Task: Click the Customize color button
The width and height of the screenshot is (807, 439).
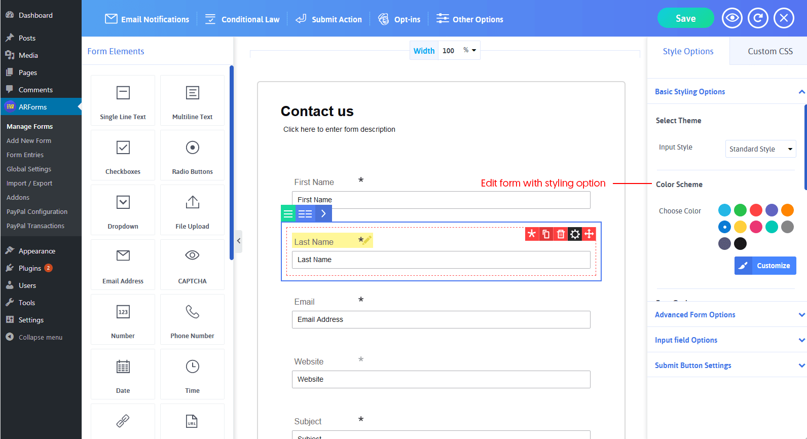Action: pyautogui.click(x=765, y=266)
